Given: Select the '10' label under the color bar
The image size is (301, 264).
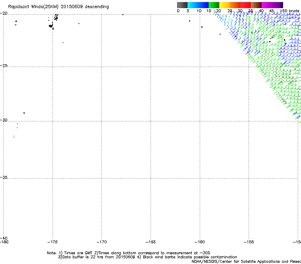Looking at the screenshot, I should click(x=199, y=11).
